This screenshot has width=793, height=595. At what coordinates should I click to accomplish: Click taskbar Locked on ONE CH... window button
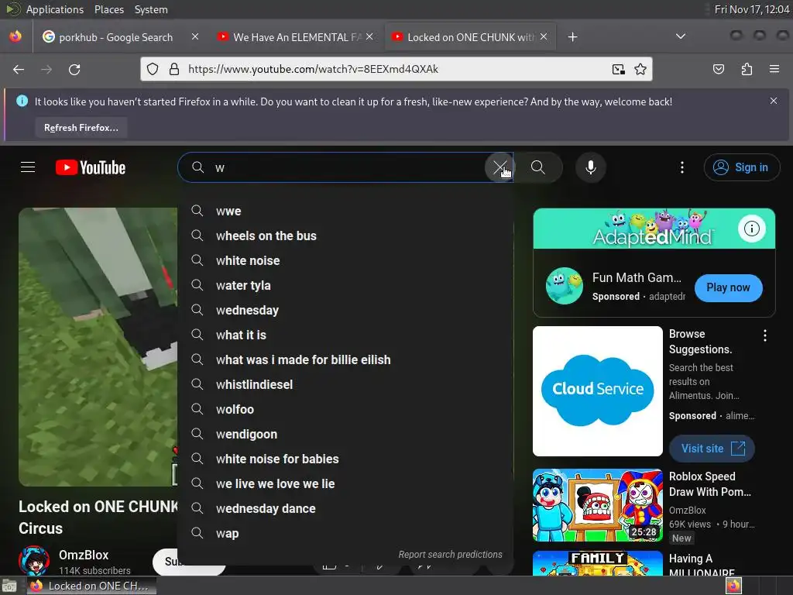pos(90,586)
